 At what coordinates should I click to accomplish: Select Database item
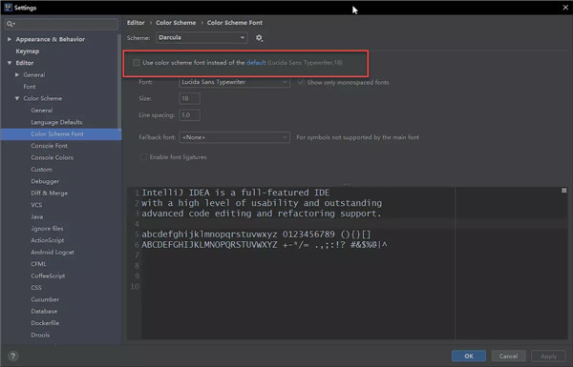tap(44, 311)
